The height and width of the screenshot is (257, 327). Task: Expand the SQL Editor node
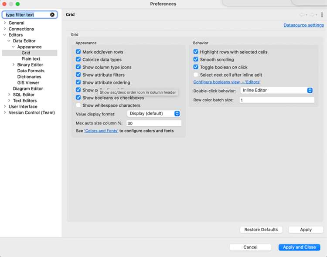[9, 95]
